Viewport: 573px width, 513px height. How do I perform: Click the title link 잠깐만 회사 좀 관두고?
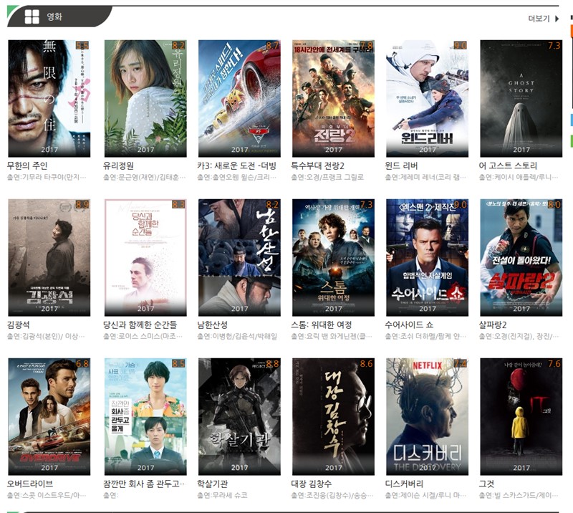[145, 484]
